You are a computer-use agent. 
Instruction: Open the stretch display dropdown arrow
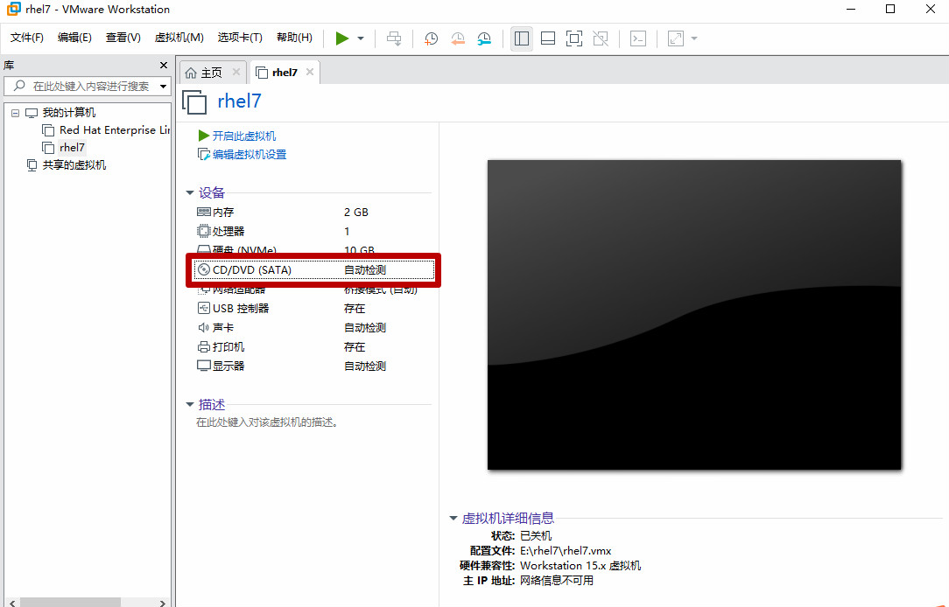694,38
